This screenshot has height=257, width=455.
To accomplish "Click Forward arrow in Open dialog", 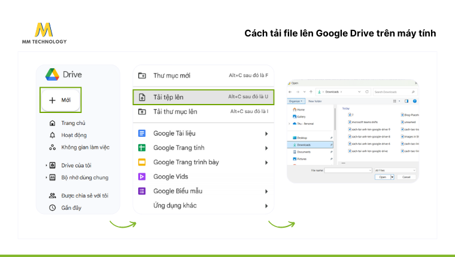I will pos(298,92).
